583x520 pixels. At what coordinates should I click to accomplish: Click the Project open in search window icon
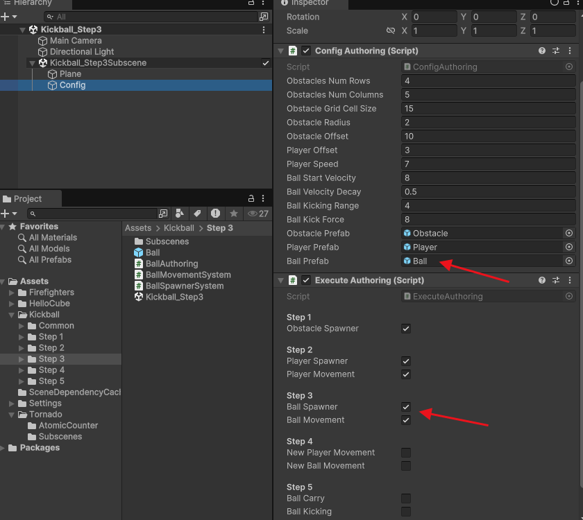(163, 214)
